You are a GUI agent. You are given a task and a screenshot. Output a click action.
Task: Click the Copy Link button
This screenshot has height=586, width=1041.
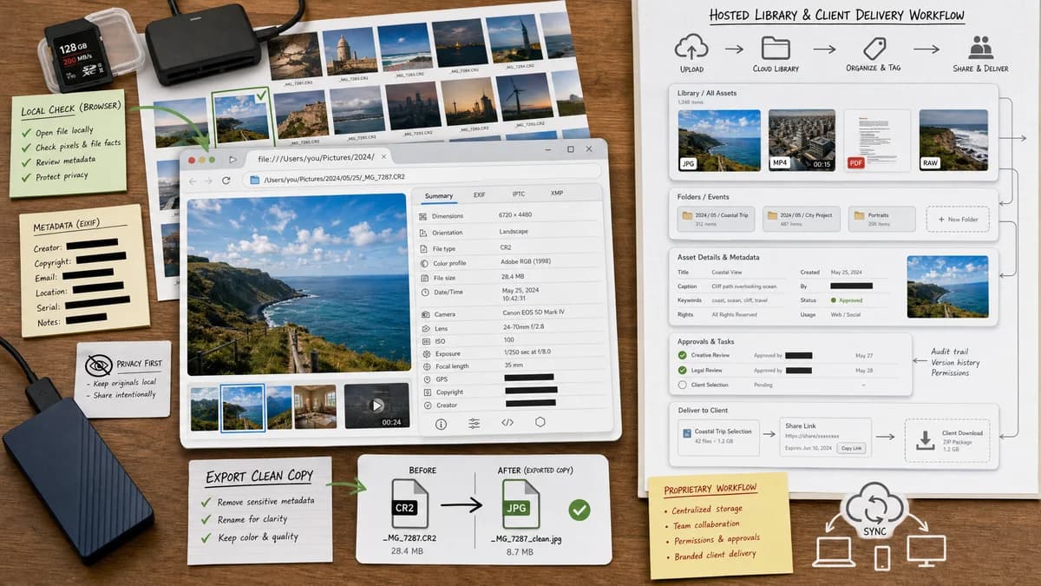pyautogui.click(x=851, y=448)
